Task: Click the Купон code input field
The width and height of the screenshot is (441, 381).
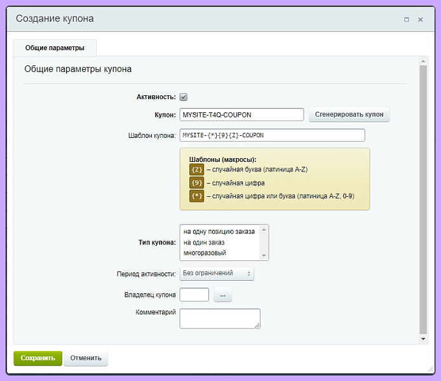Action: pyautogui.click(x=241, y=115)
